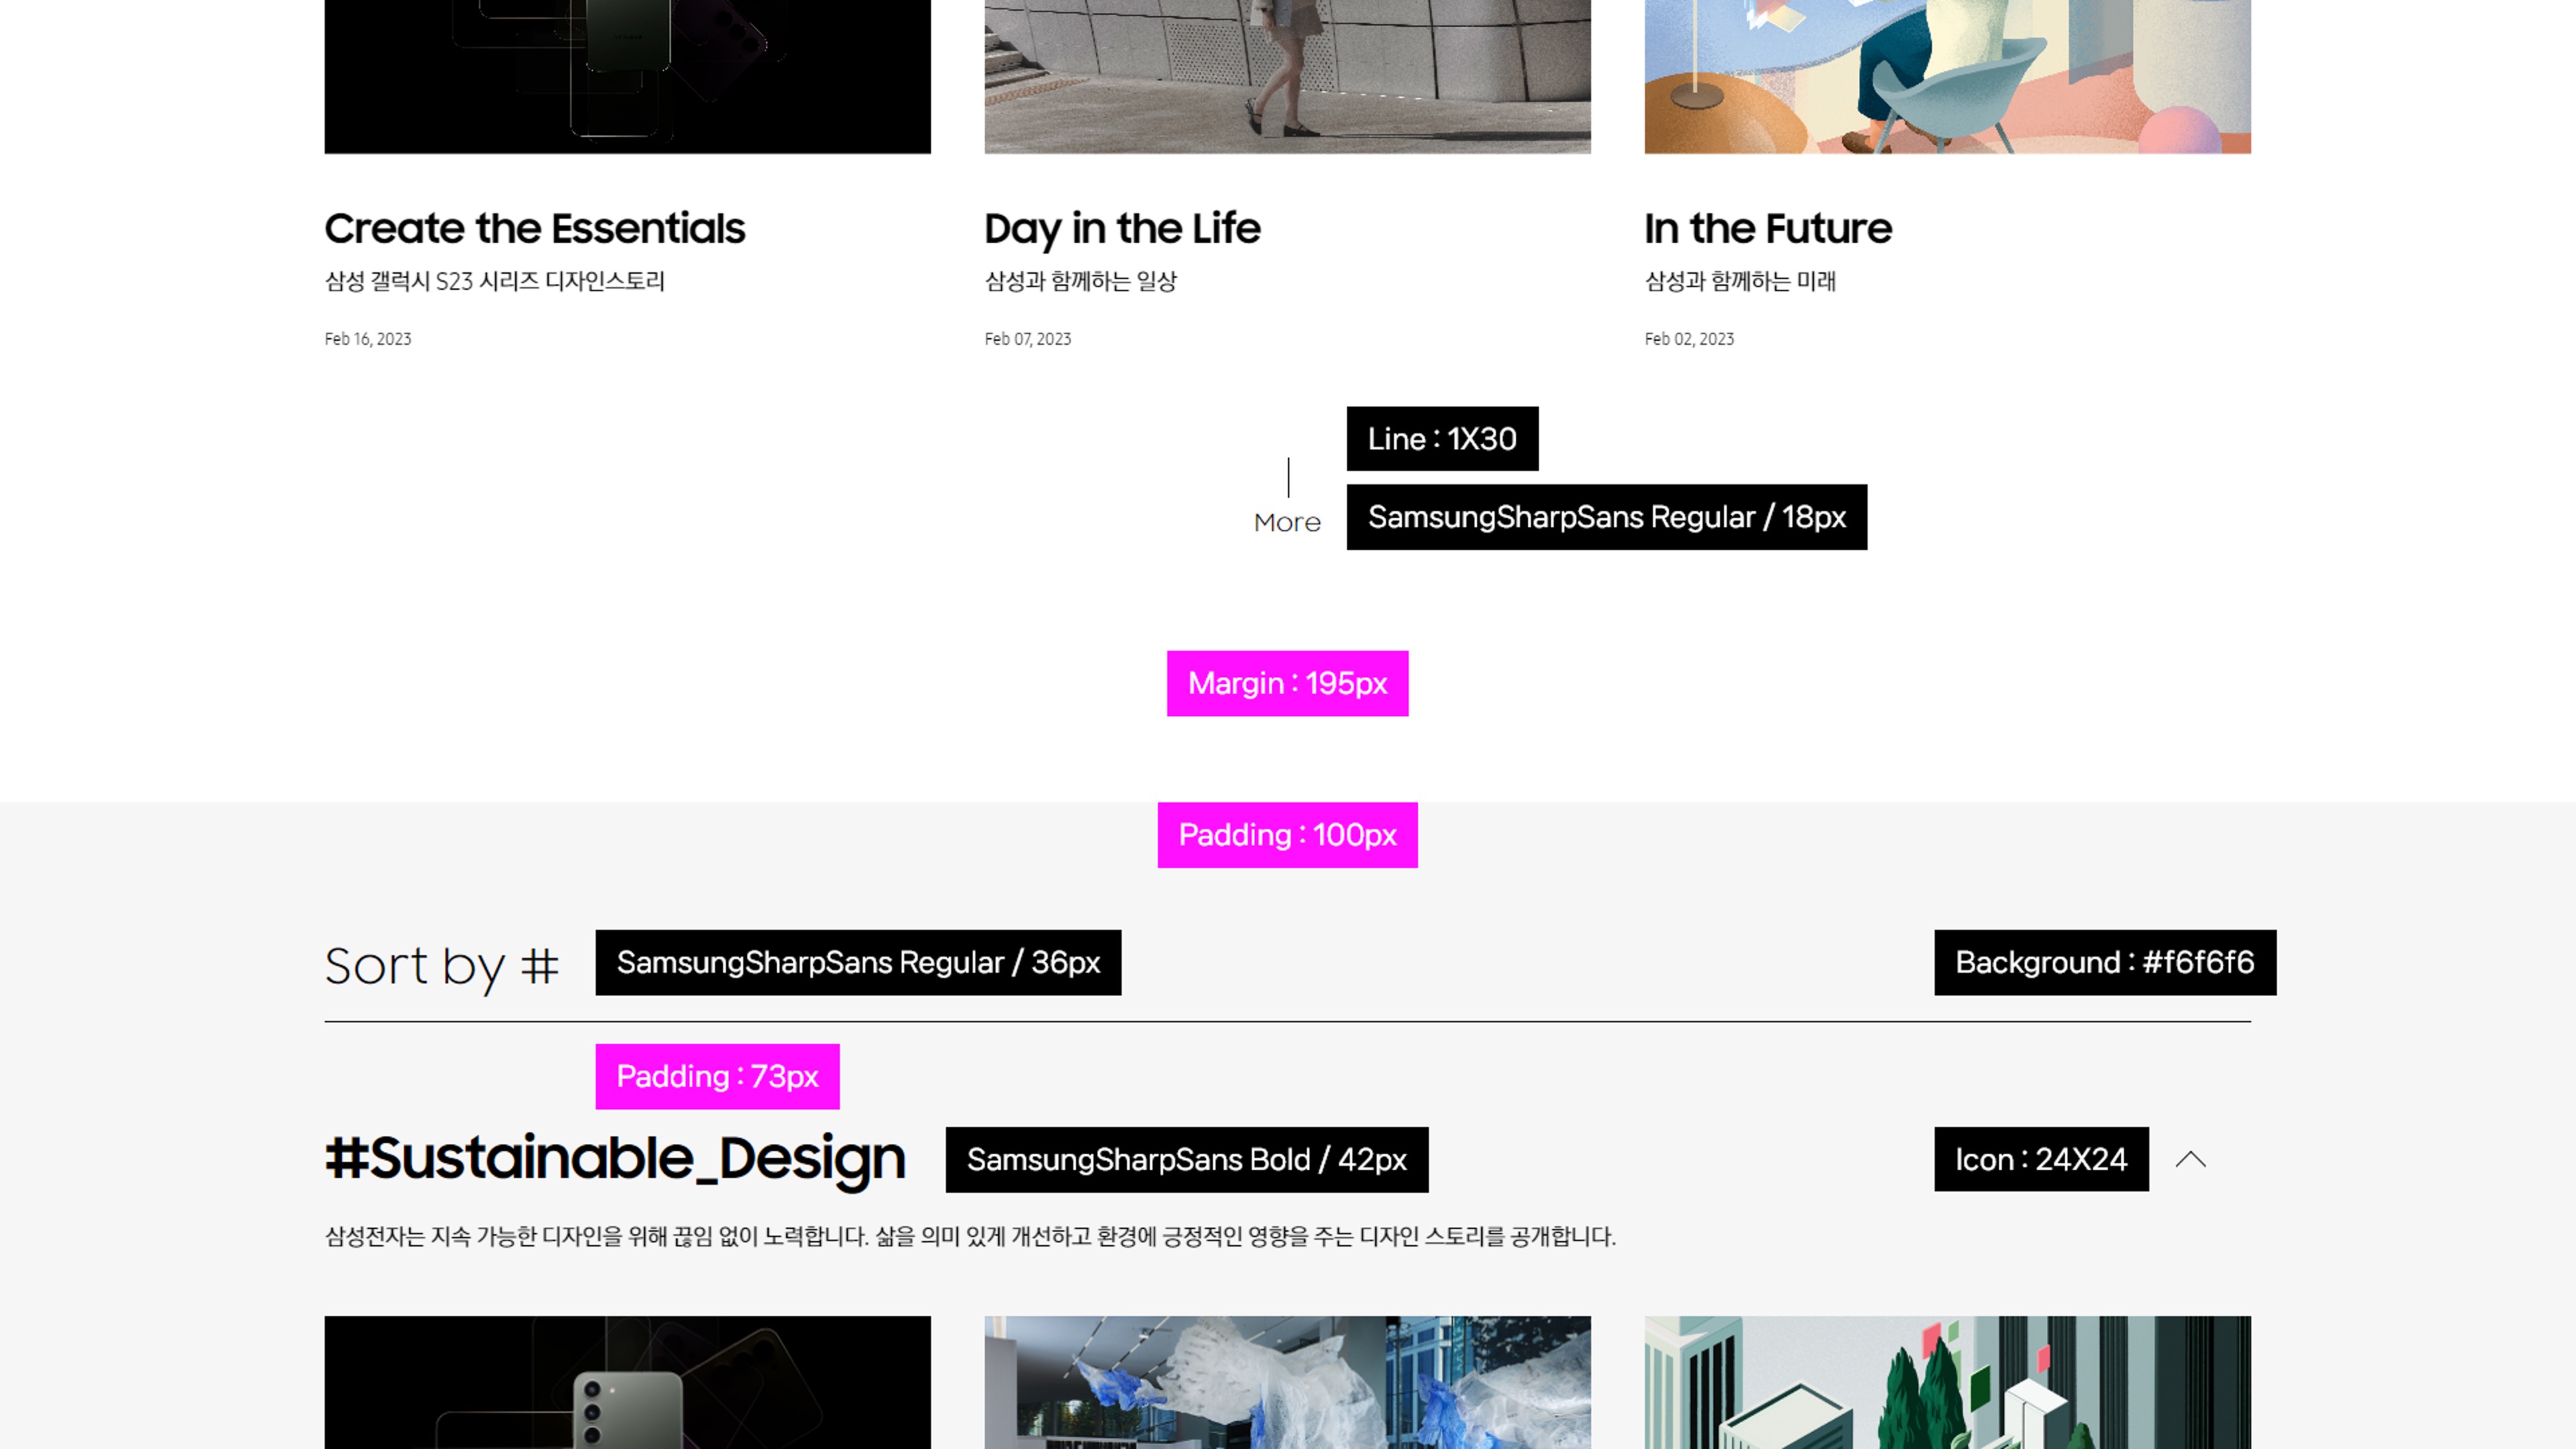Click the Icon : 24X24 annotation label

(2040, 1159)
